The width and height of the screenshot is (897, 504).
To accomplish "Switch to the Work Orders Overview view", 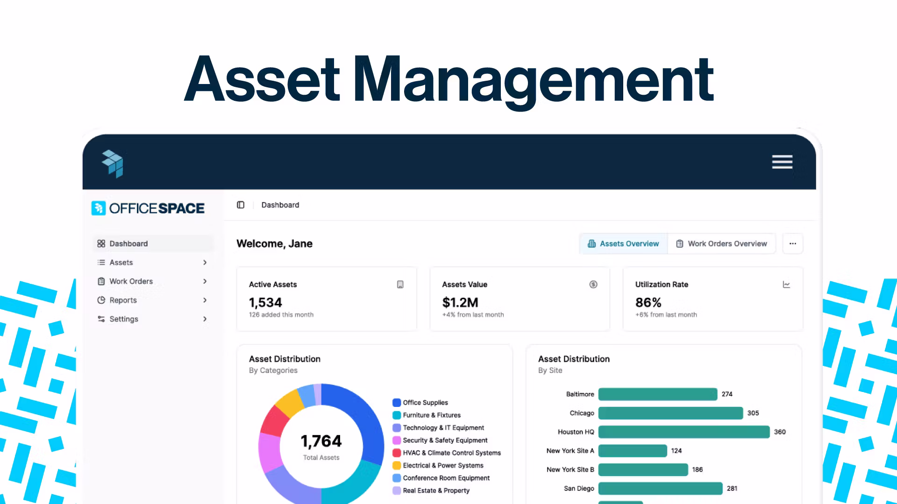I will click(722, 243).
